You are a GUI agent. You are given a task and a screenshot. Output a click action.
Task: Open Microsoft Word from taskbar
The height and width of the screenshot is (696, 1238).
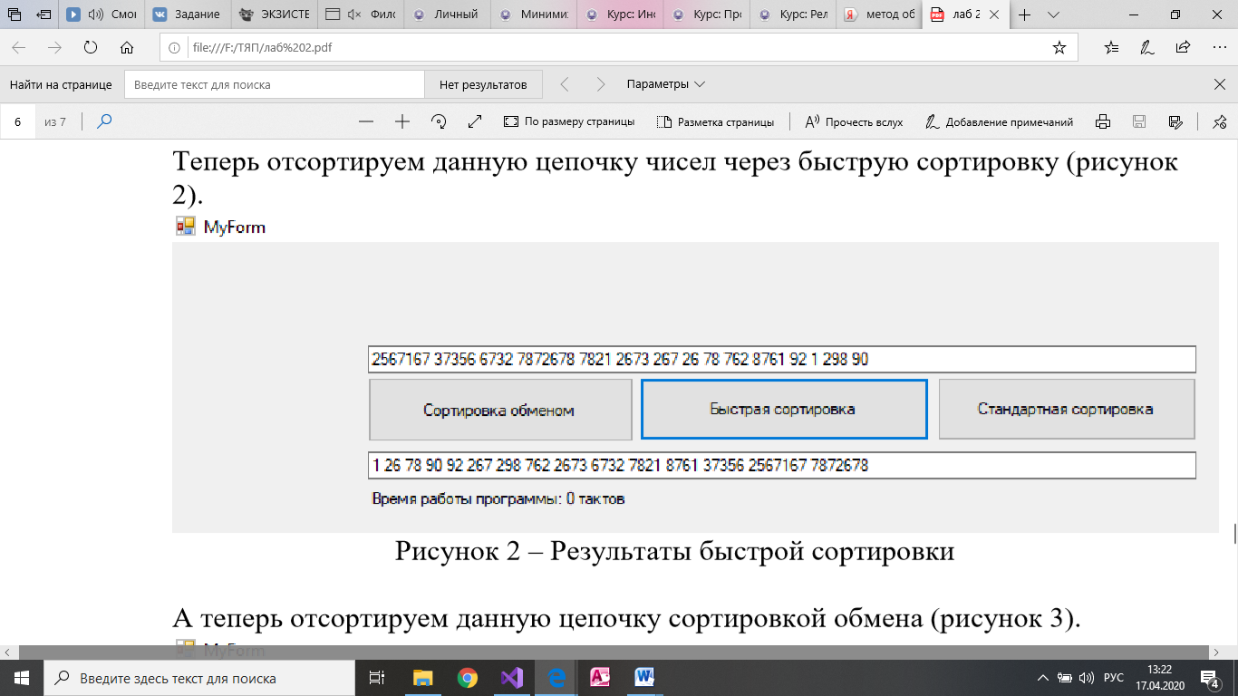tap(645, 677)
